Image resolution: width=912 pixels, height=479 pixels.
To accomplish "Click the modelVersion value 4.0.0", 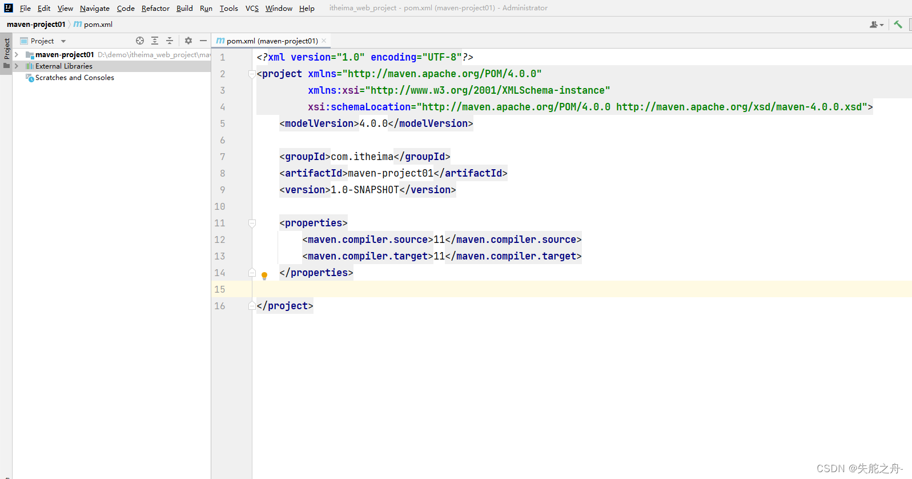I will (x=373, y=123).
